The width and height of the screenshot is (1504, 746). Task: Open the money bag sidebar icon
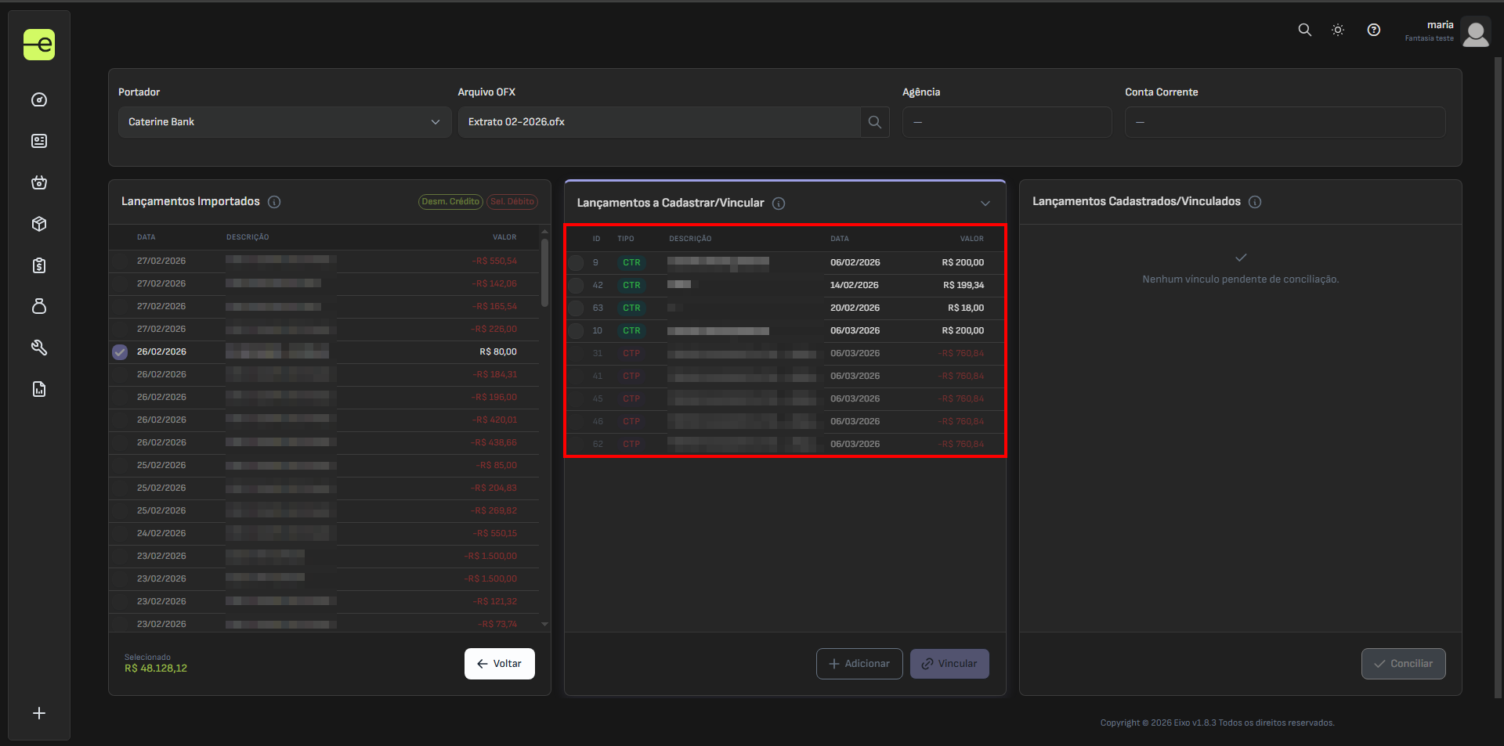(x=39, y=306)
